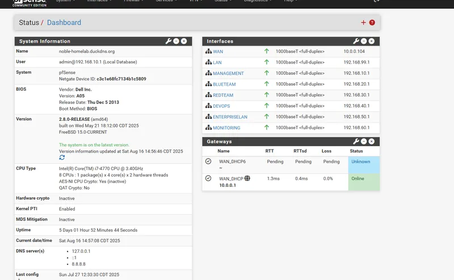The width and height of the screenshot is (454, 280).
Task: Click the WAN_DHCP RTT value 1.3ms
Action: click(274, 179)
